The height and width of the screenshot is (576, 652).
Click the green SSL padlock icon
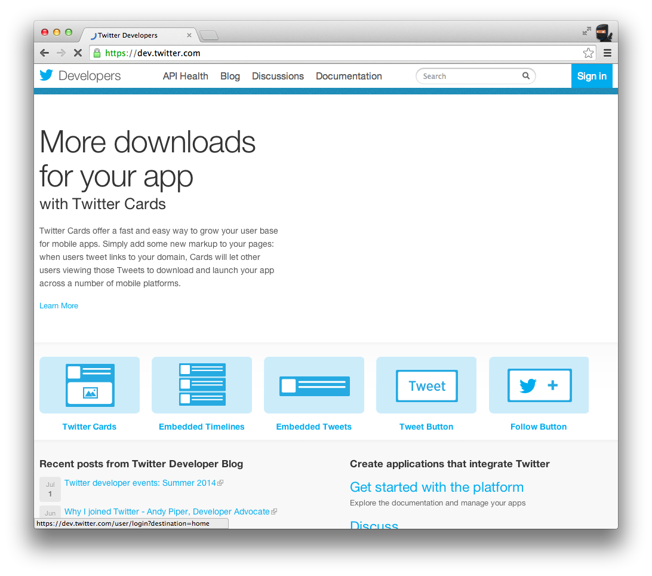click(97, 53)
